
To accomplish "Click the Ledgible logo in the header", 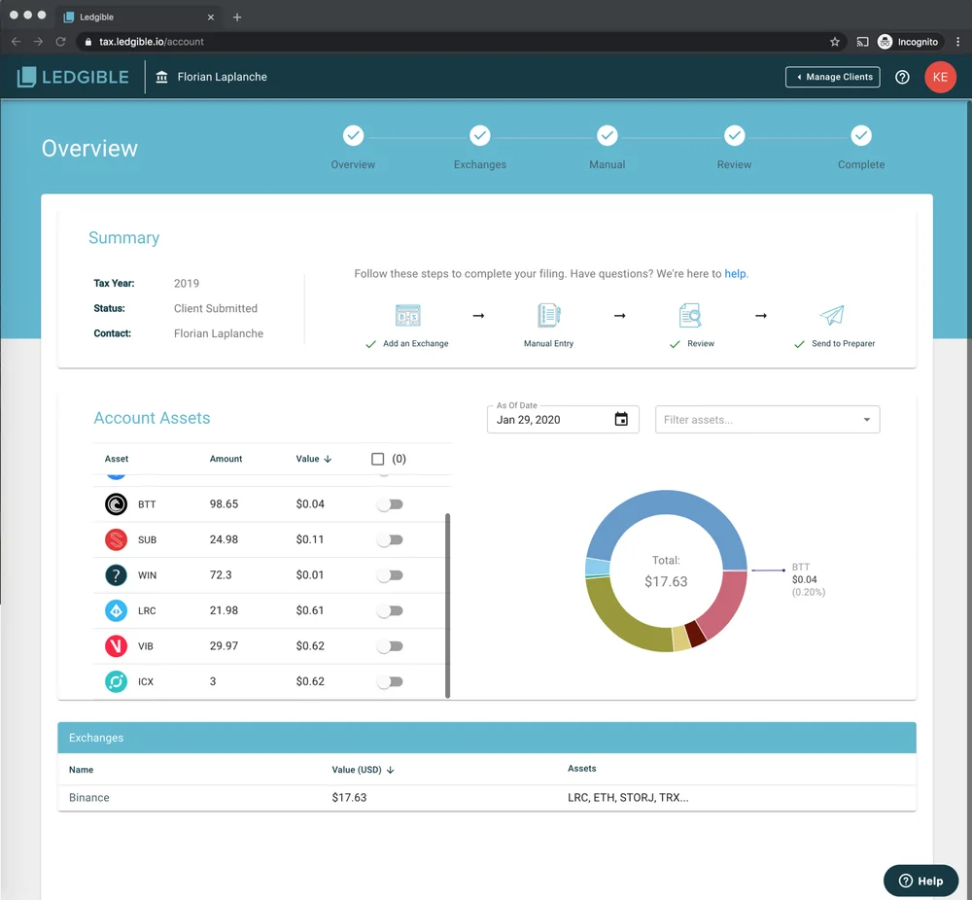I will point(72,77).
